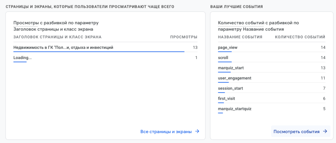The image size is (336, 143).
Task: Select the marquiz_start event
Action: click(x=231, y=68)
